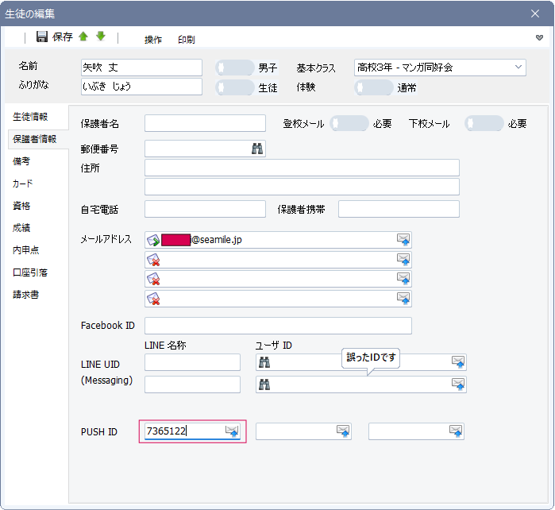The width and height of the screenshot is (555, 510).
Task: Switch to the 口座引落 tab
Action: coord(30,272)
